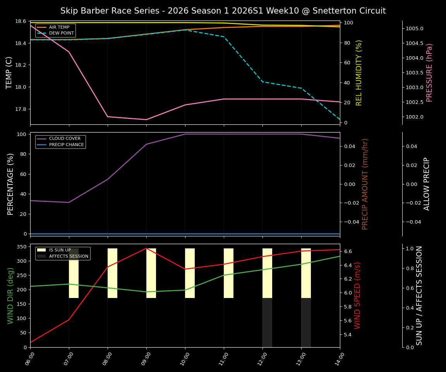Image resolution: width=446 pixels, height=372 pixels.
Task: Click the ALLOW PRECIP axis label
Action: click(427, 183)
